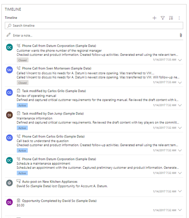Screen dimensions: 189x218
Task: Click the sort order icon in timeline header
Action: [171, 18]
